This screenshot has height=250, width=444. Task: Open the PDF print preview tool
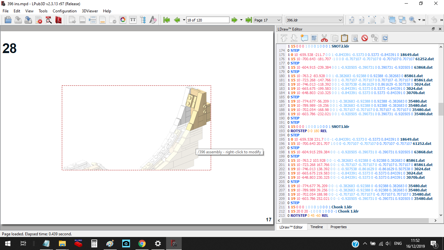tap(49, 20)
